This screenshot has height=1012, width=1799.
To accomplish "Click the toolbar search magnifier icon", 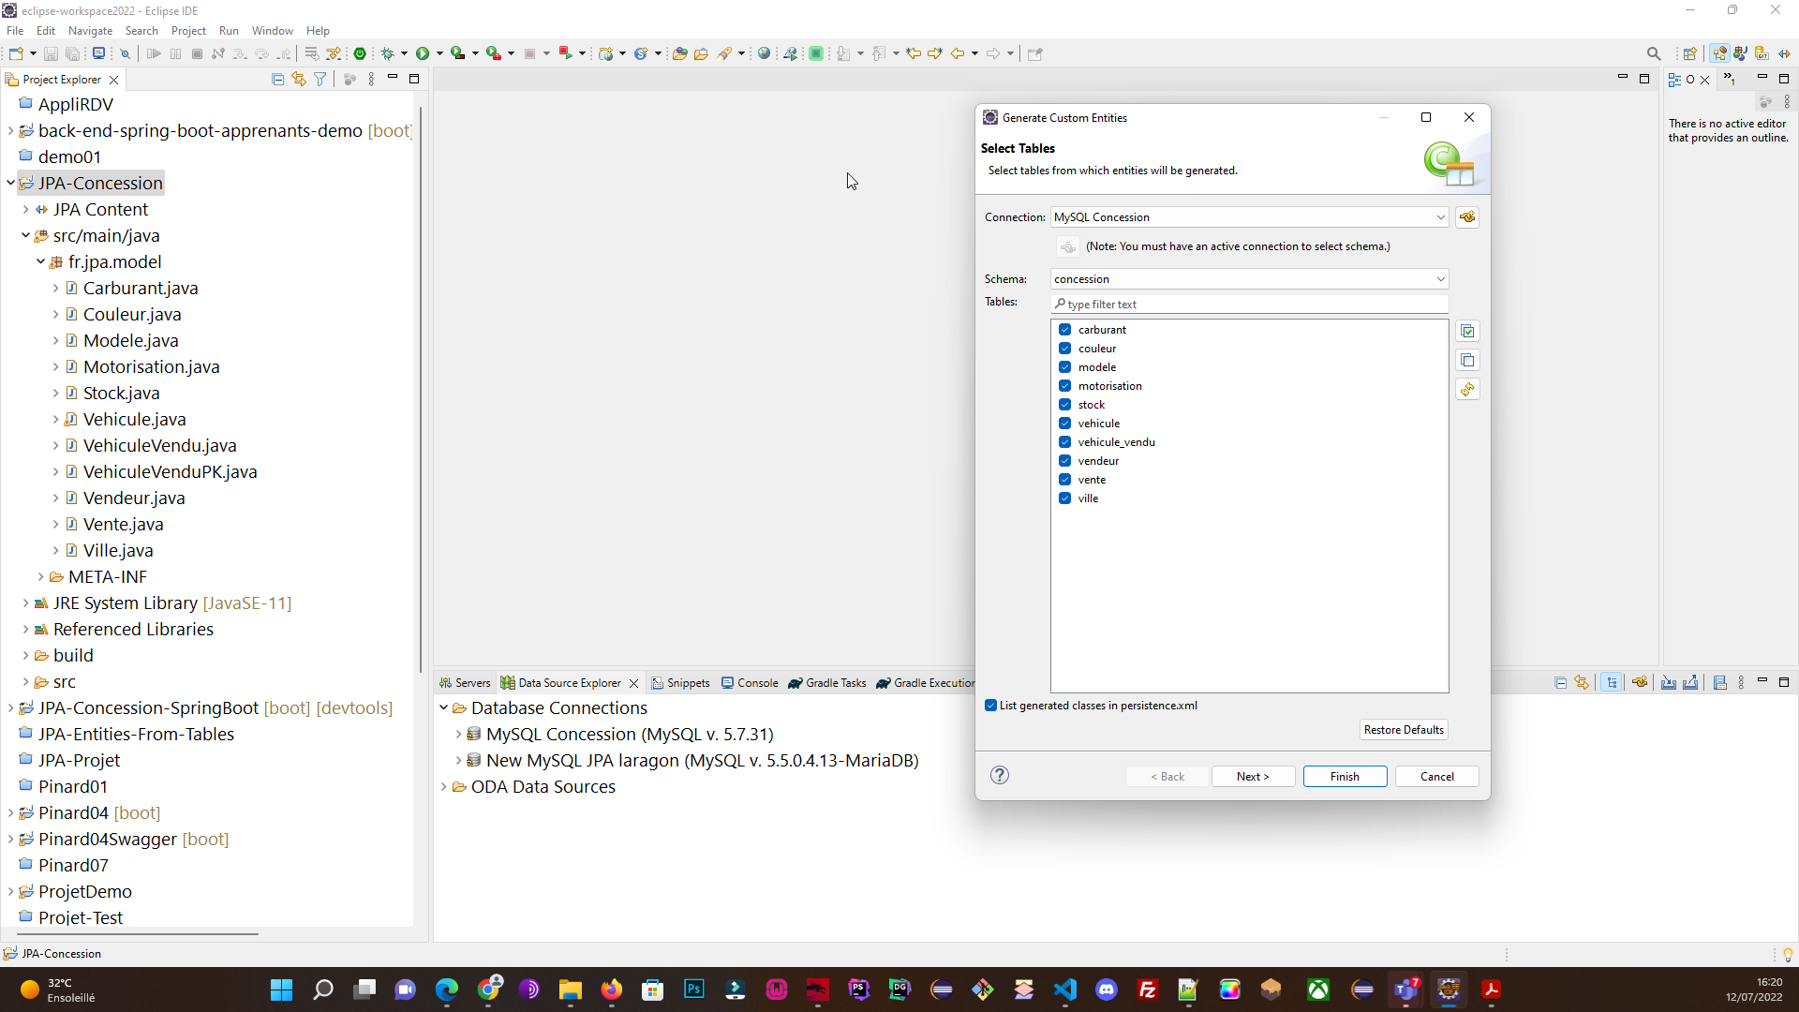I will (1654, 53).
